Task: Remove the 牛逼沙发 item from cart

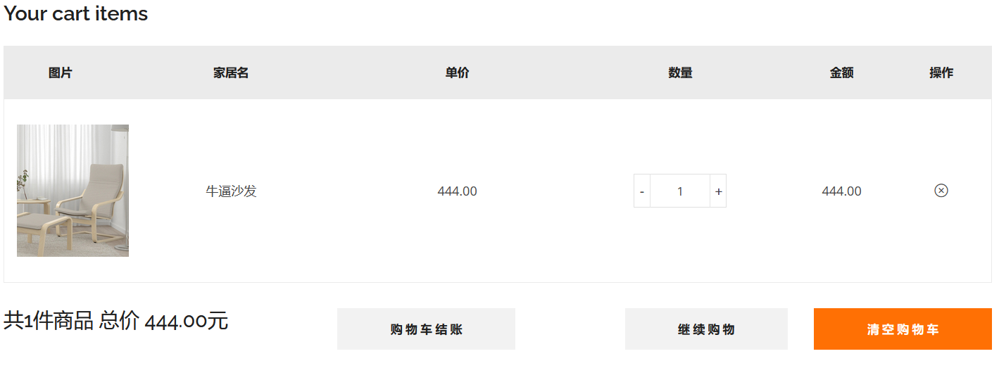Action: click(941, 191)
